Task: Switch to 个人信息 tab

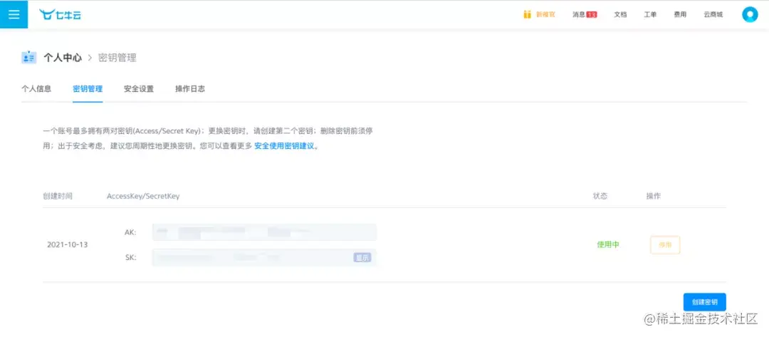Action: coord(36,89)
